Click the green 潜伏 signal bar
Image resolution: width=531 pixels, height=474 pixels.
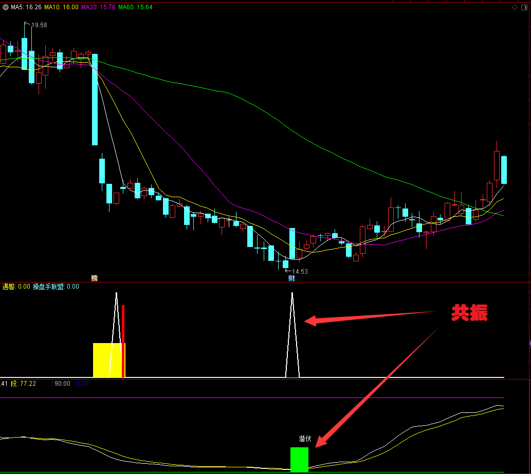pos(299,460)
